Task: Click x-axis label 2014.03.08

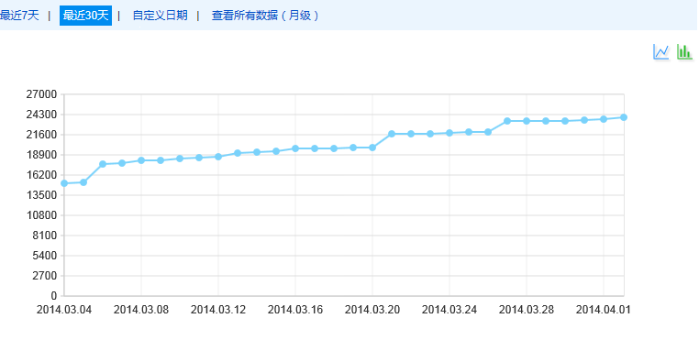Action: tap(141, 310)
